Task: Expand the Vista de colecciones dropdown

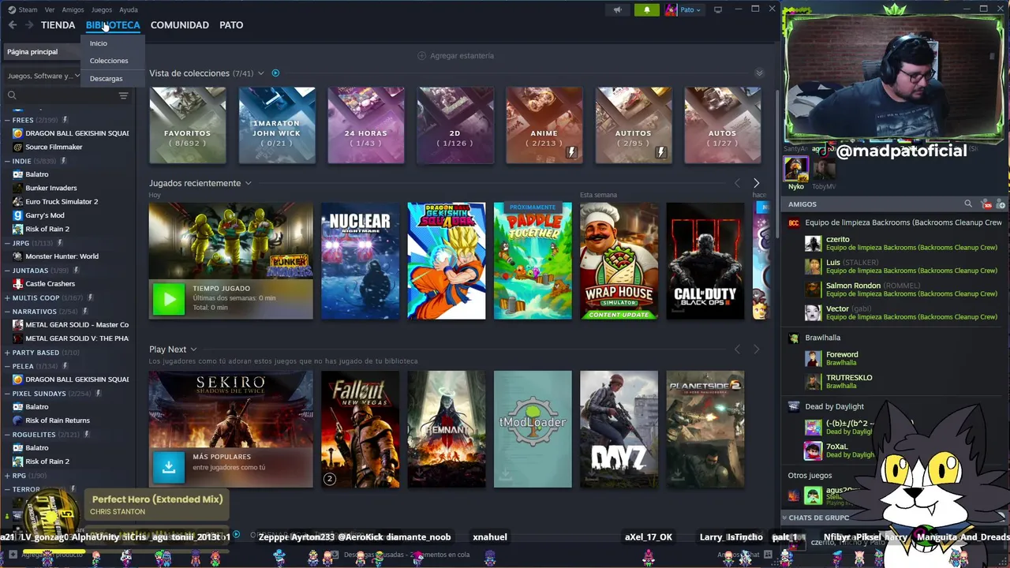Action: [261, 73]
